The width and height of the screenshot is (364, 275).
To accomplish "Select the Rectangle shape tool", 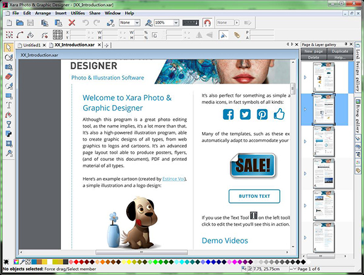I will coord(8,95).
